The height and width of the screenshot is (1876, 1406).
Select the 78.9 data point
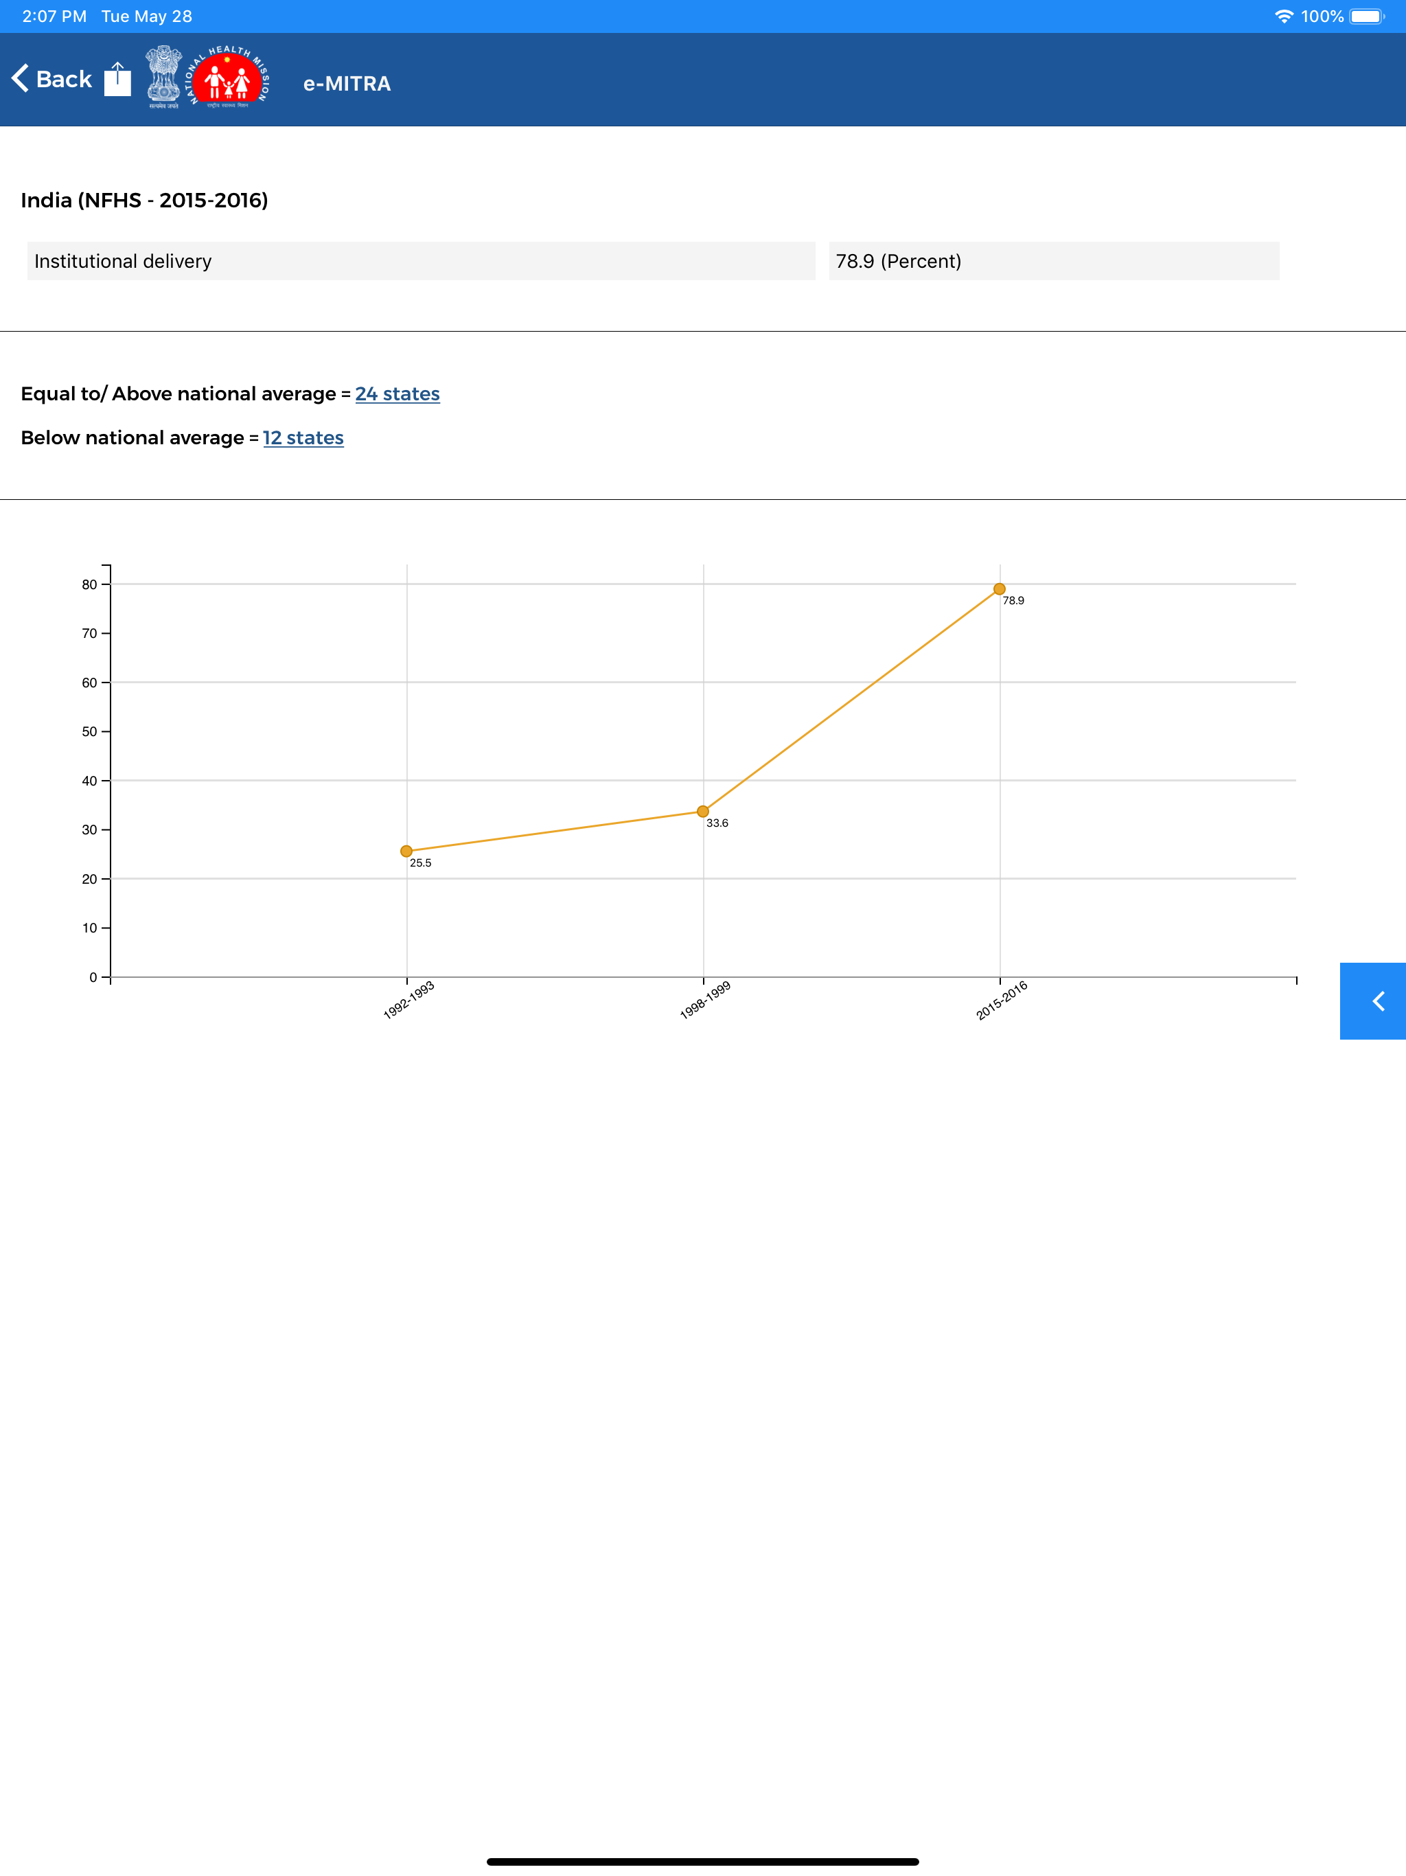[x=999, y=588]
